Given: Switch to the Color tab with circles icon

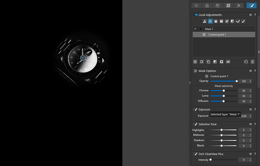Looking at the screenshot, I should click(x=207, y=5).
